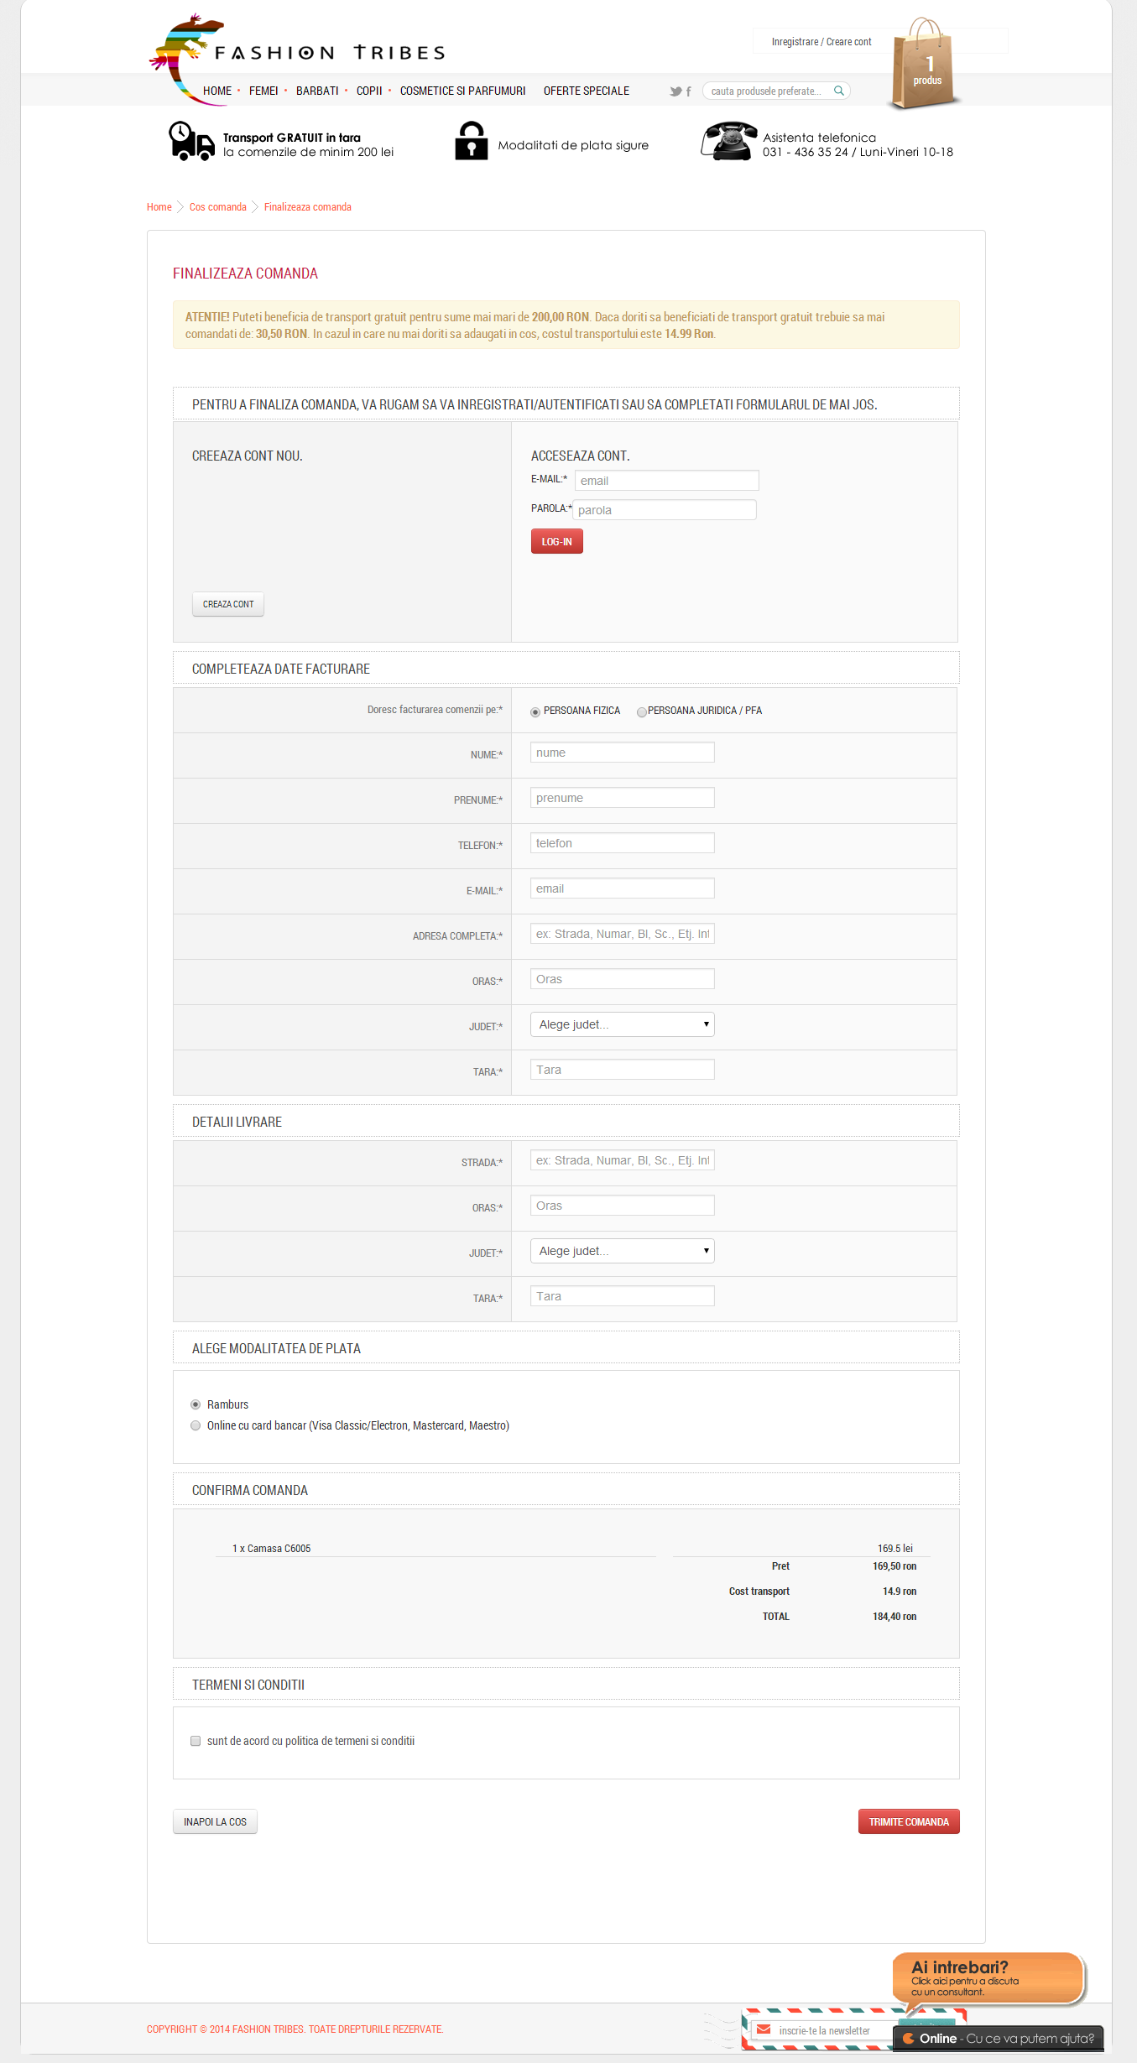Click the Finalizeaza comanda breadcrumb
The height and width of the screenshot is (2063, 1137).
[308, 207]
